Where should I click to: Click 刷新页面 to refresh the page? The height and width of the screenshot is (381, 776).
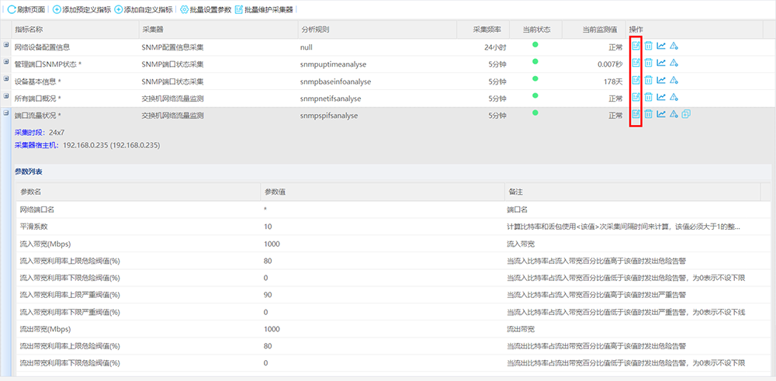(26, 9)
